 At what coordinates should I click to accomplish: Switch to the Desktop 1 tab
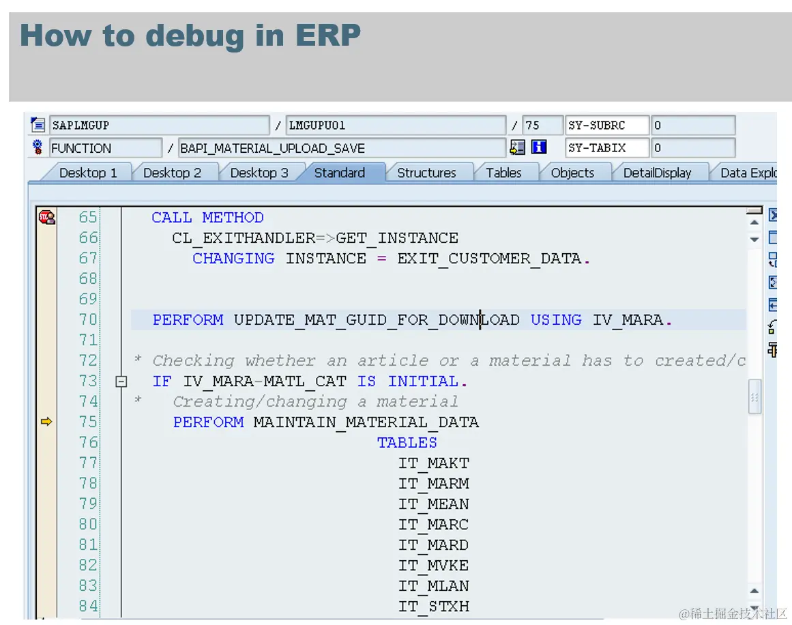pos(88,173)
